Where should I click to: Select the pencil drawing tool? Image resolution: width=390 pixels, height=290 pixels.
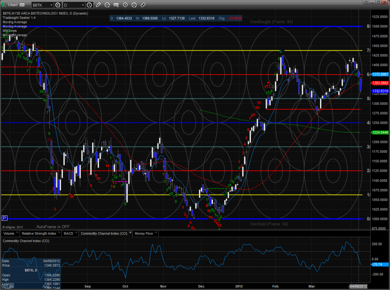point(98,5)
